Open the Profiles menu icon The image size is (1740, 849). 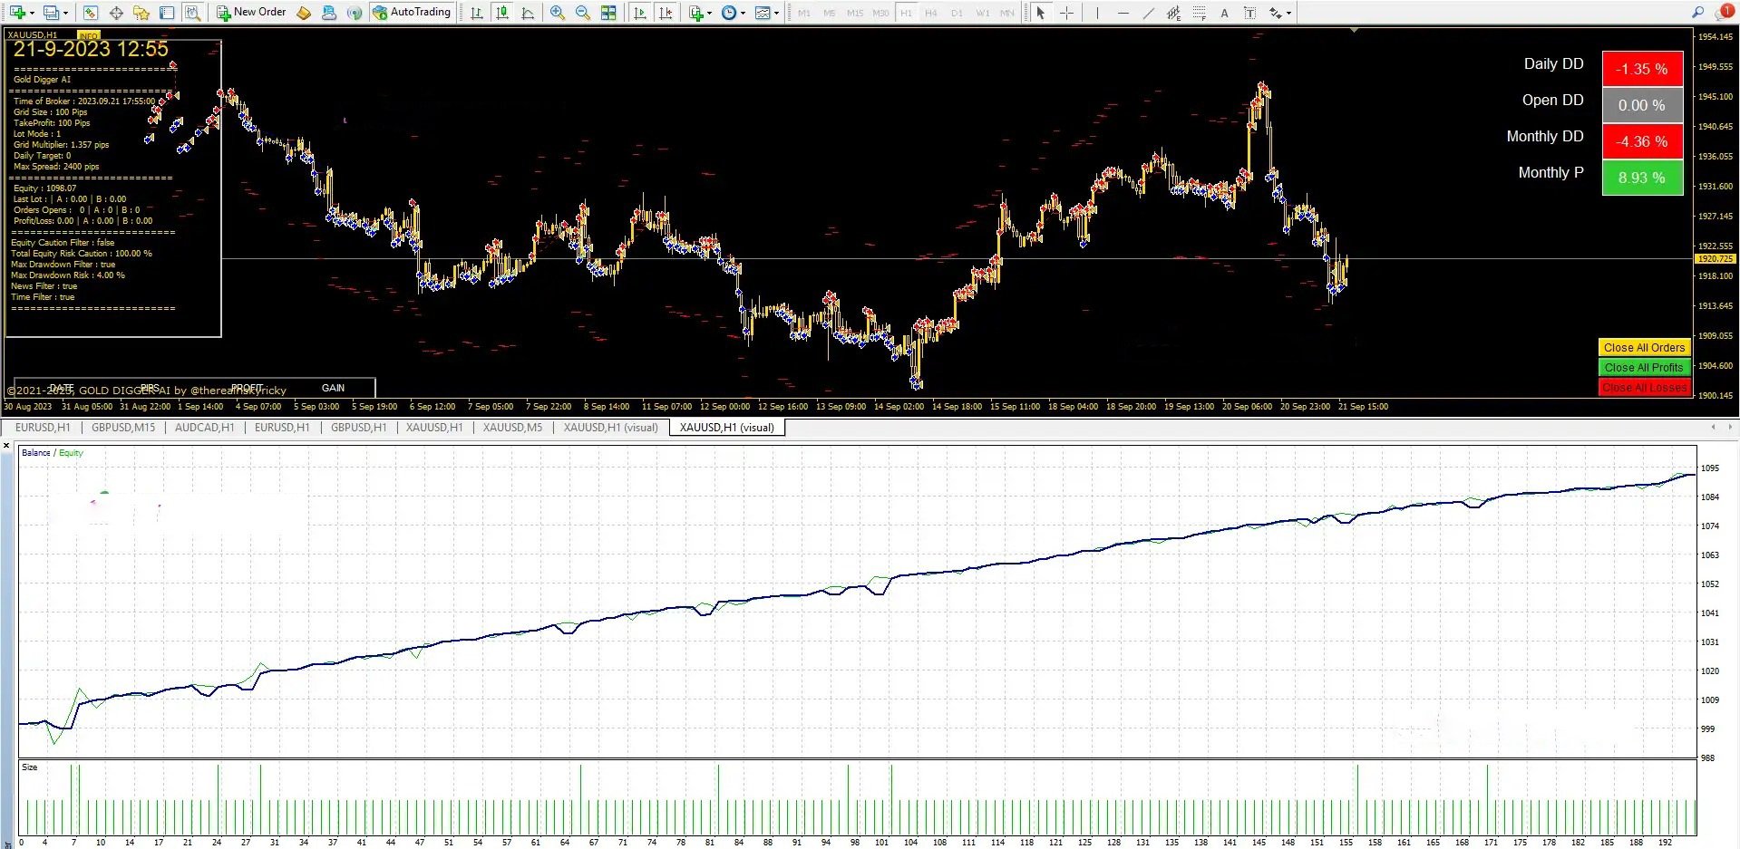(x=51, y=13)
